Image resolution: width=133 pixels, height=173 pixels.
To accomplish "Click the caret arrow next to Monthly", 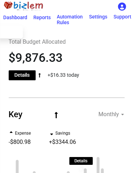I will tap(123, 114).
